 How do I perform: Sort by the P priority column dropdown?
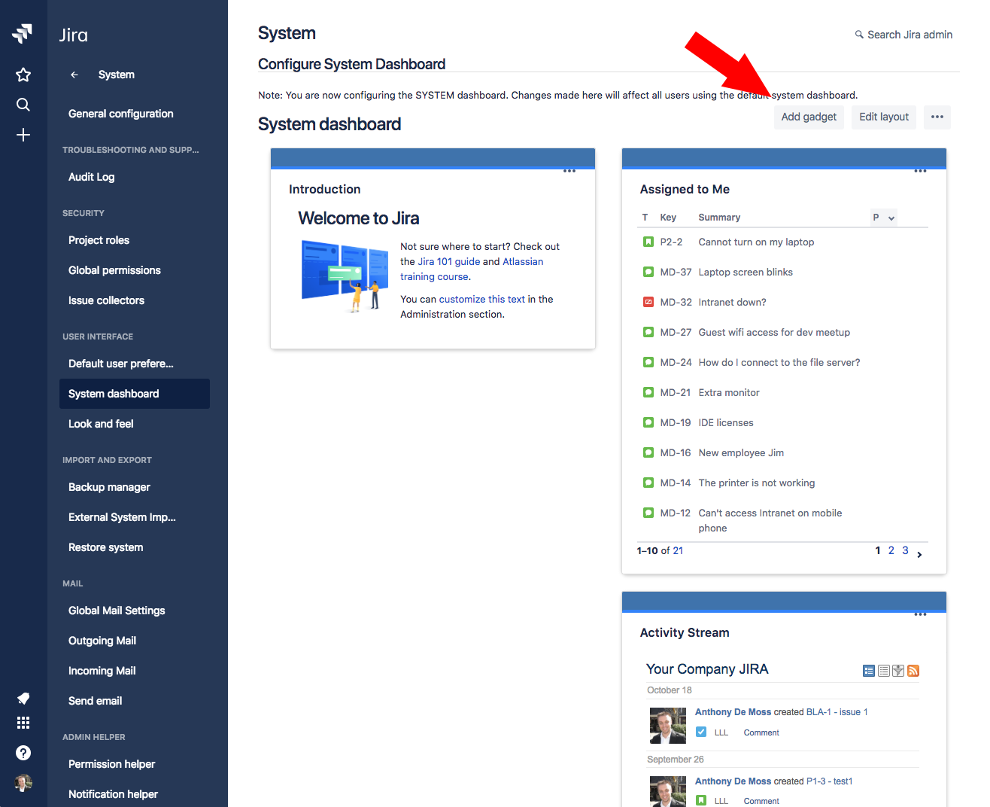884,218
